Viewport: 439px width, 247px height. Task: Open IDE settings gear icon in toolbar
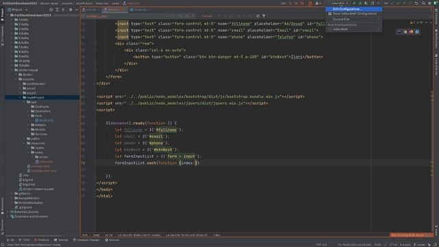[429, 3]
